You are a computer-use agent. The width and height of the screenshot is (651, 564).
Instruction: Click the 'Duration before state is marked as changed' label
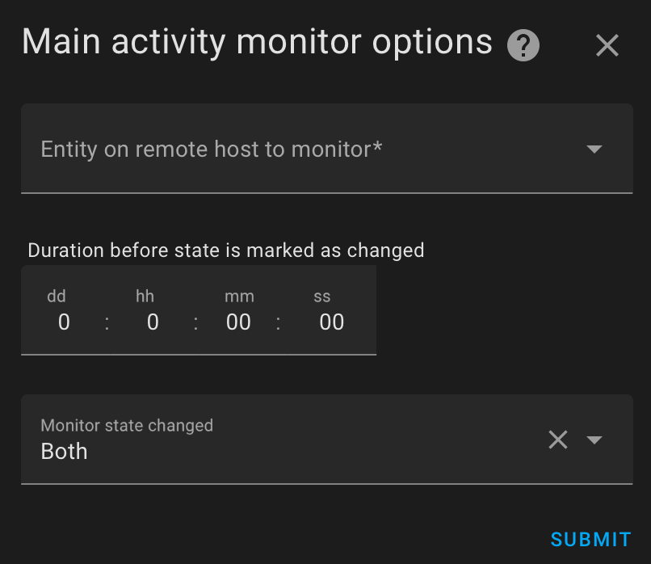click(x=226, y=250)
